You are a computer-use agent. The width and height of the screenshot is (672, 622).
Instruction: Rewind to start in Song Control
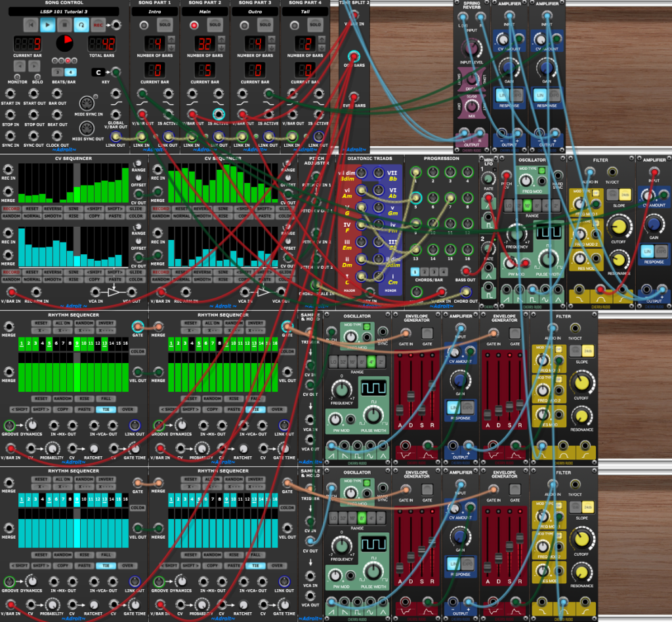coord(31,26)
